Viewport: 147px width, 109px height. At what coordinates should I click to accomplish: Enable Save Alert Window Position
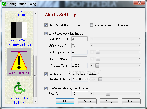point(91,25)
